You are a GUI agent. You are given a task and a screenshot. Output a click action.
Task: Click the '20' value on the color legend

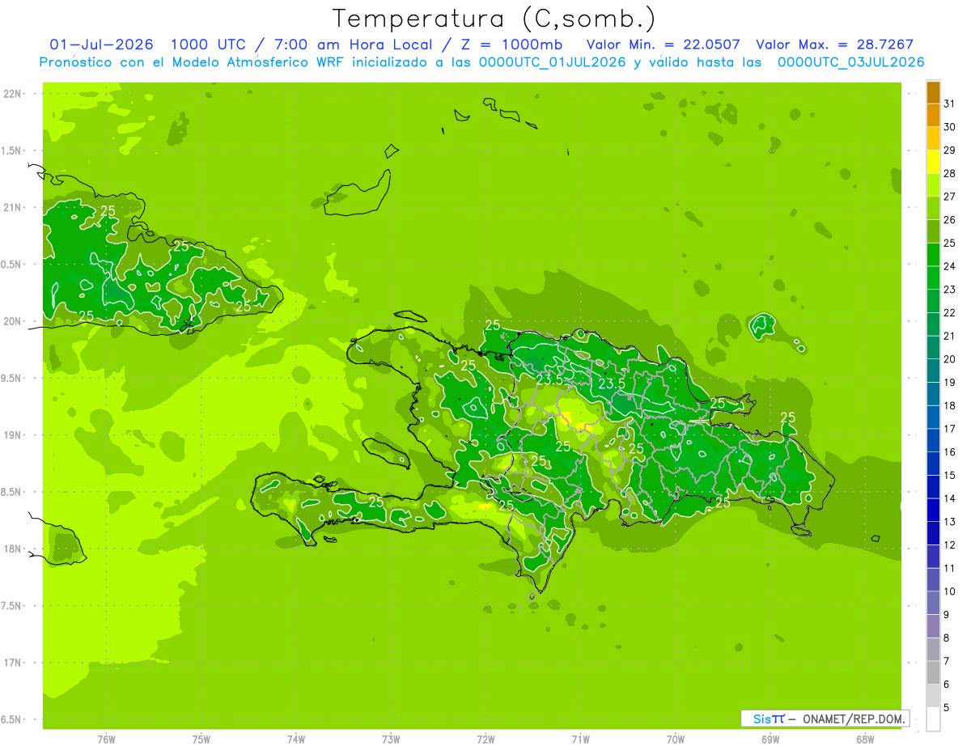pos(950,359)
